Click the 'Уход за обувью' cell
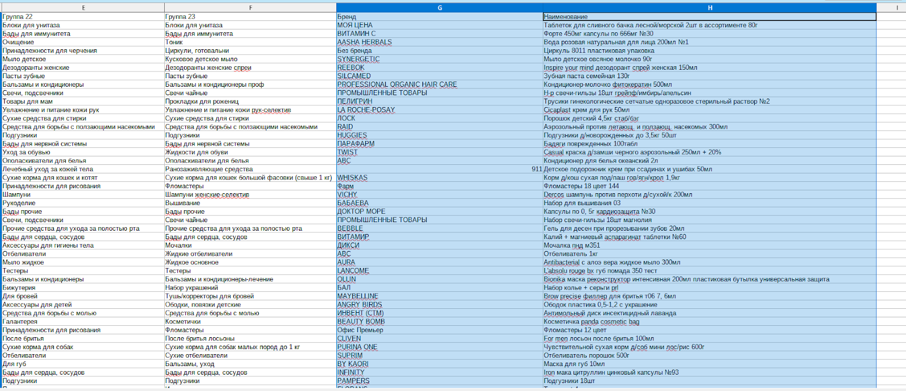This screenshot has width=906, height=391. [x=83, y=152]
